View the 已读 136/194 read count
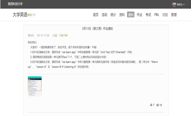 pyautogui.click(x=60, y=35)
